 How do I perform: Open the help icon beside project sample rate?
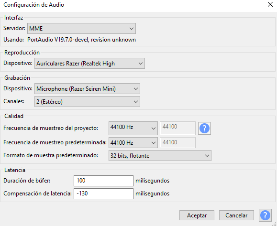204,128
